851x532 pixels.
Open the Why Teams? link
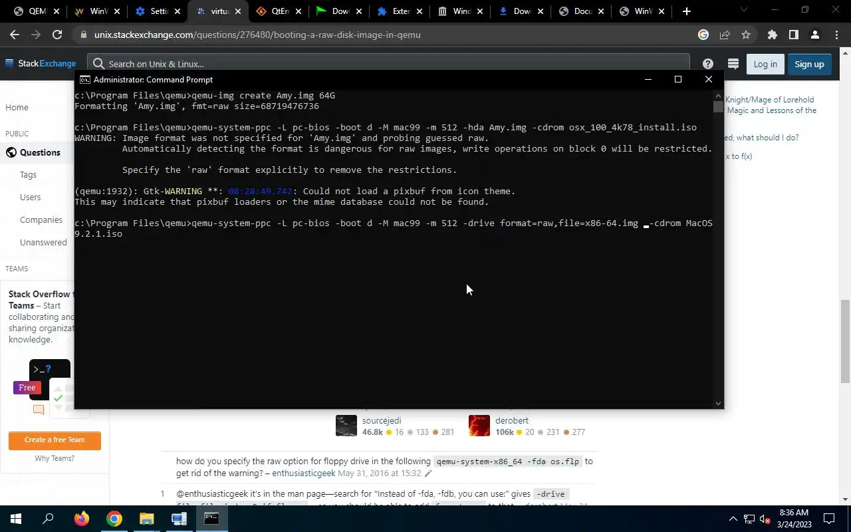tap(55, 458)
